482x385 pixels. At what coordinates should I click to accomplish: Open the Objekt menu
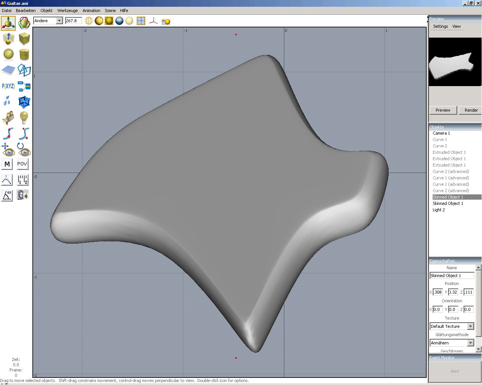(x=47, y=11)
